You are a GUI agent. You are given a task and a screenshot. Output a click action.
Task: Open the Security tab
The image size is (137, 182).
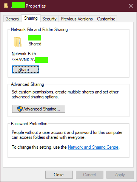(x=49, y=19)
